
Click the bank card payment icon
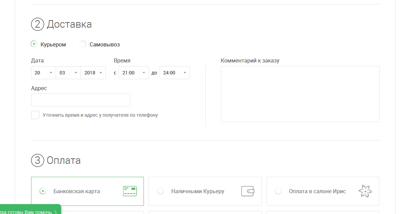pos(130,191)
